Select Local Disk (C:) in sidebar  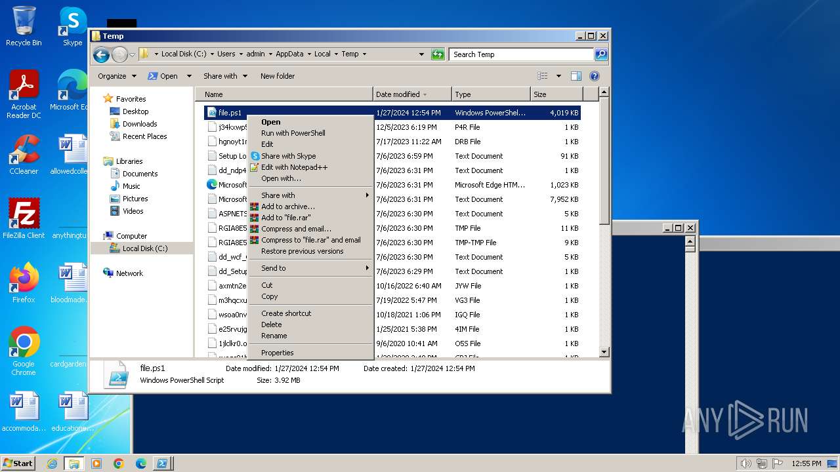(144, 248)
